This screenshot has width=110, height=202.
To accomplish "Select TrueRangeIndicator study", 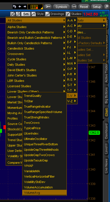I will tap(44, 107).
